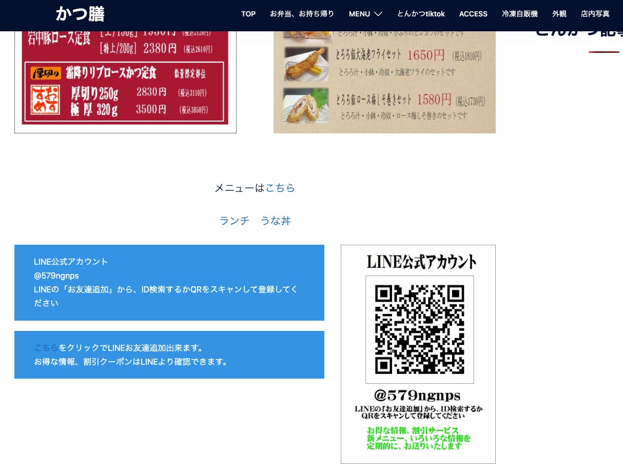Open the うな丼 link
Screen dimensions: 623x472
(x=276, y=221)
